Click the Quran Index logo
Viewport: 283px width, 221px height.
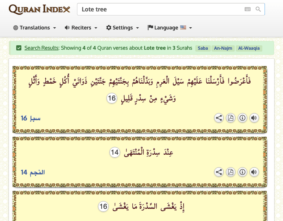(39, 9)
